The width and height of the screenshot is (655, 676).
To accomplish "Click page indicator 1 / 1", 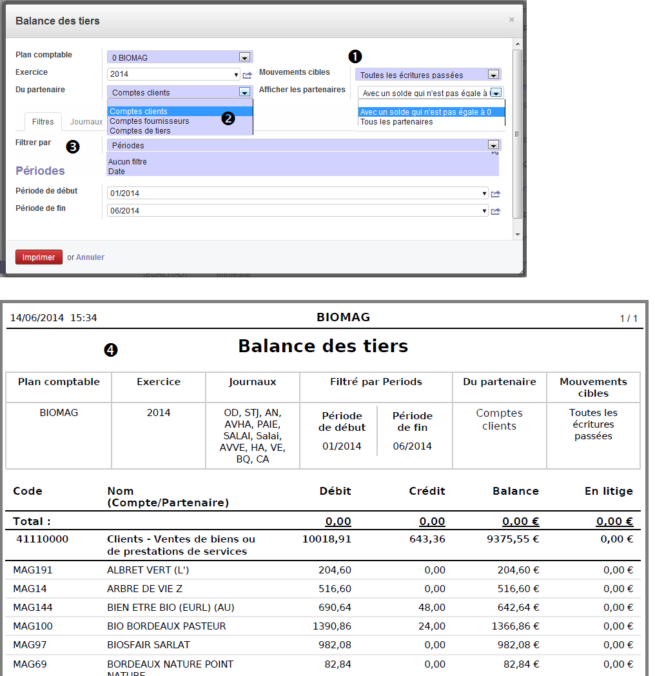I will click(x=629, y=319).
